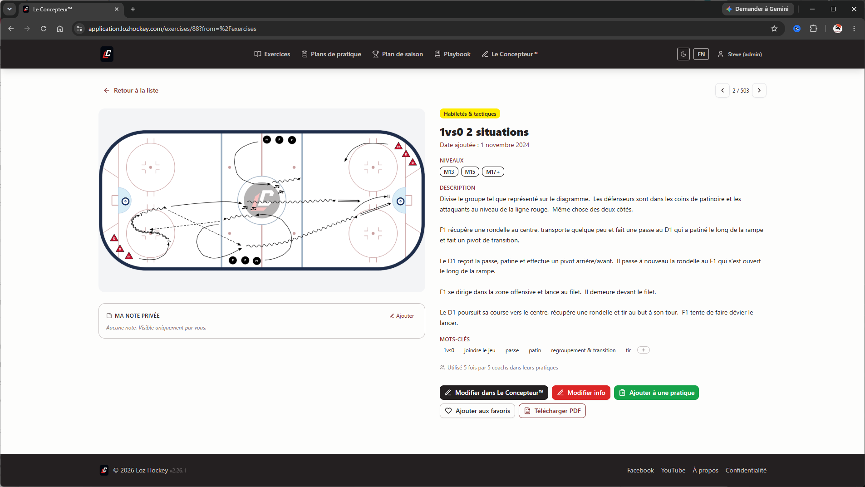Select the M15 level tag
Image resolution: width=865 pixels, height=487 pixels.
[470, 172]
